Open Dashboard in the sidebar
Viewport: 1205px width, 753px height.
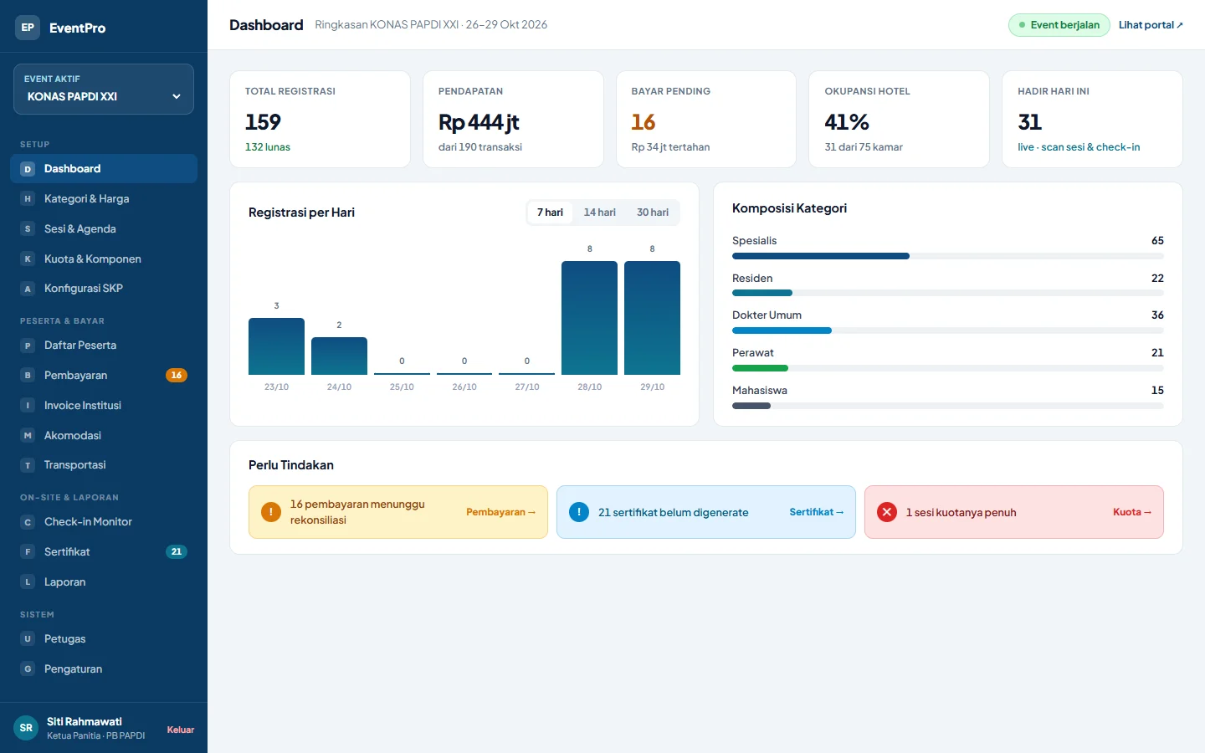(x=104, y=169)
